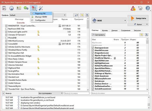Open the Configure Profiles ID card icon

[19, 8]
